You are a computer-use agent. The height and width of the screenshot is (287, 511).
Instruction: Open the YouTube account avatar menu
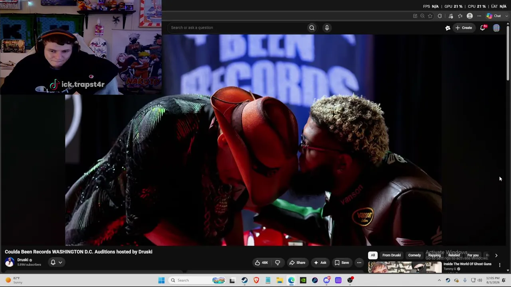pyautogui.click(x=496, y=28)
